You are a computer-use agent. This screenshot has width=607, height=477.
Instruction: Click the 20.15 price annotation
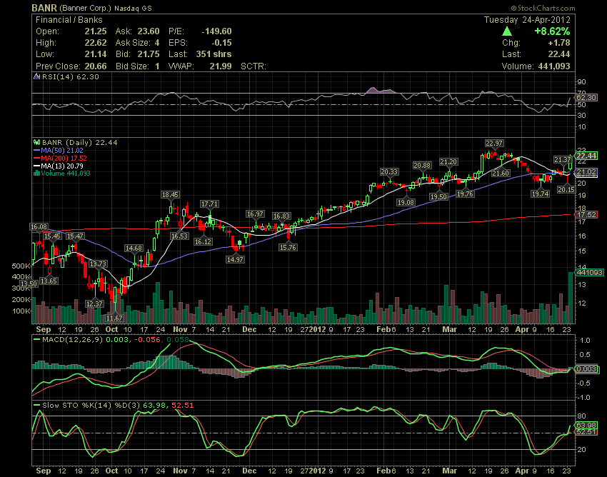(566, 189)
